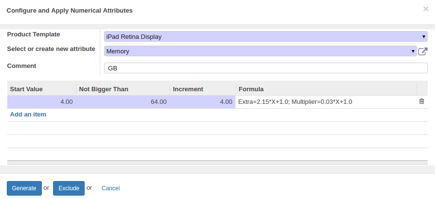Click the Exclude button
Screen dimensions: 435x199
click(69, 188)
